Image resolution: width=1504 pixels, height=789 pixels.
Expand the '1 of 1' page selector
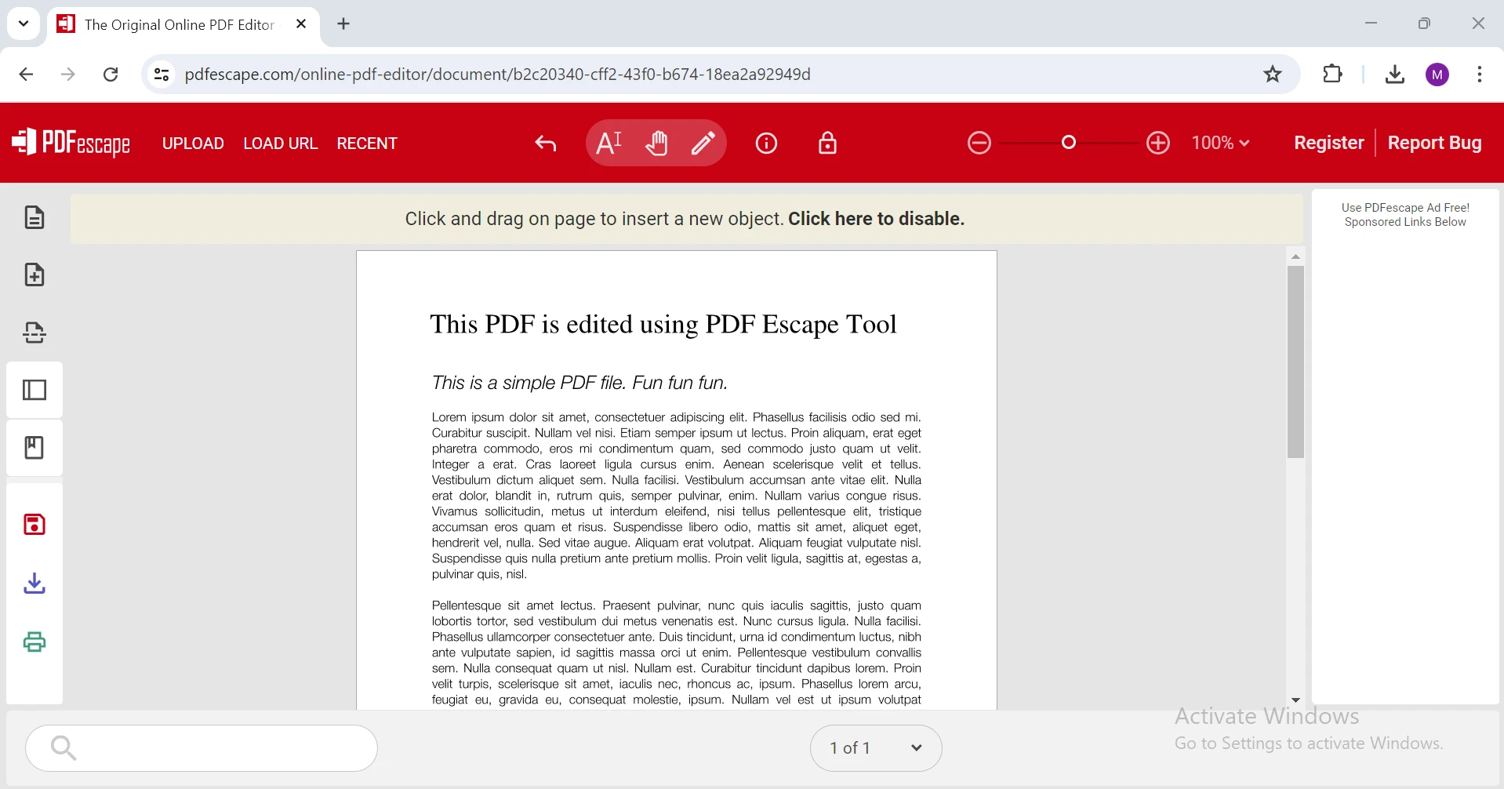coord(876,748)
